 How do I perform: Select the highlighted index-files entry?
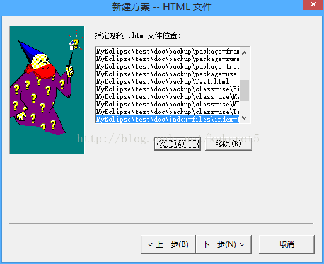pyautogui.click(x=167, y=119)
